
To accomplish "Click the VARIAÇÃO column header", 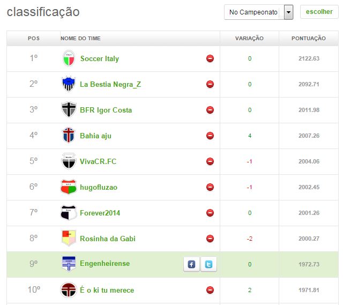I will (249, 39).
